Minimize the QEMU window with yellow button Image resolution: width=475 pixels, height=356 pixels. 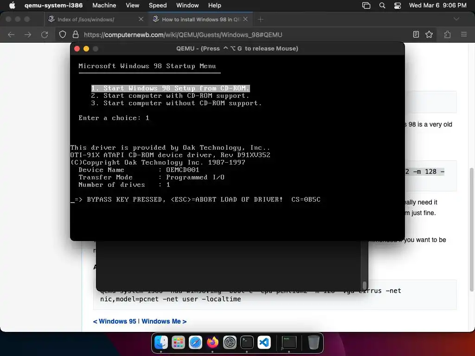click(x=86, y=49)
